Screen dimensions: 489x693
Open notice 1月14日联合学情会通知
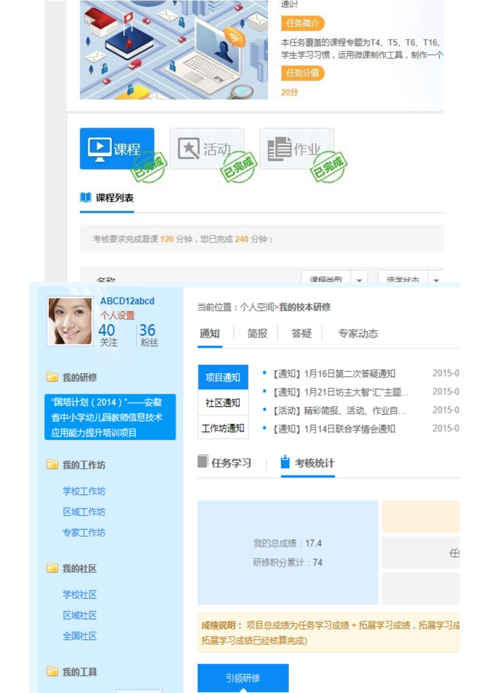pos(334,428)
